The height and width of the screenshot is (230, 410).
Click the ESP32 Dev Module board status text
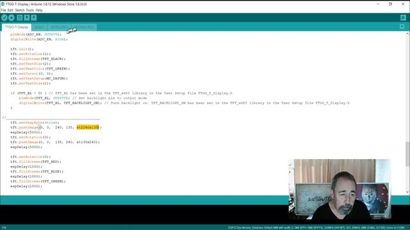316,227
